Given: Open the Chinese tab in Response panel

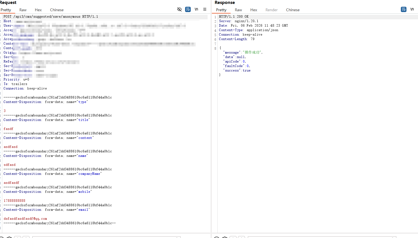Looking at the screenshot, I should pyautogui.click(x=293, y=10).
